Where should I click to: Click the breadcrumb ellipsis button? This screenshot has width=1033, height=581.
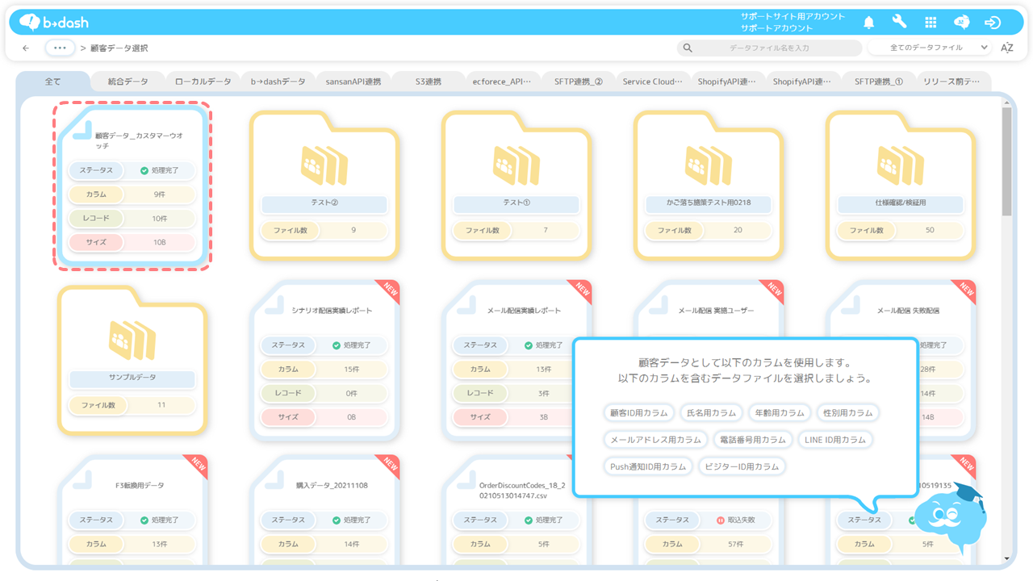tap(61, 48)
